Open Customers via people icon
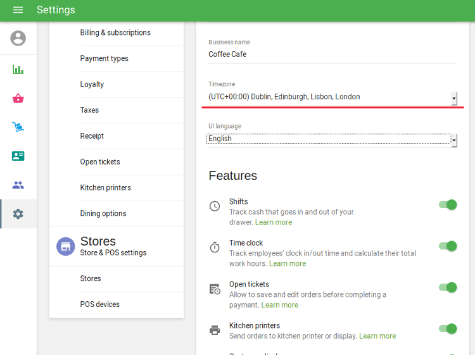The width and height of the screenshot is (475, 355). coord(18,185)
